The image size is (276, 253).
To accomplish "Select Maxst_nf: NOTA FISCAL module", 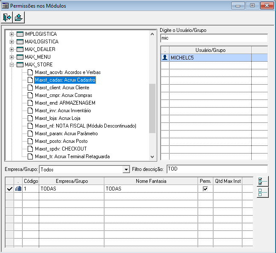I will pyautogui.click(x=85, y=126).
